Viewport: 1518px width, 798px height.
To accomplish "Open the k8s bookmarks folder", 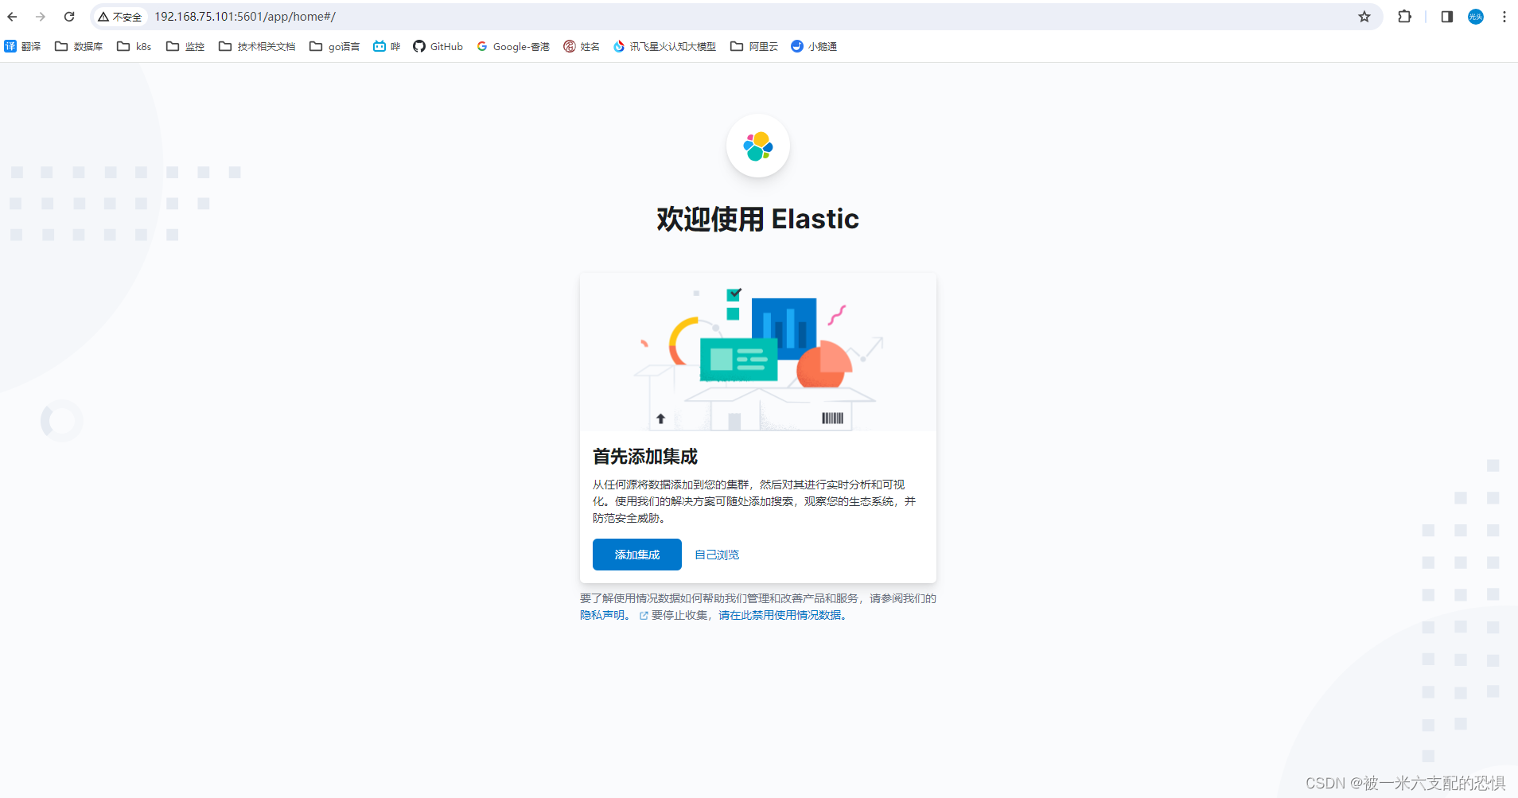I will pyautogui.click(x=134, y=47).
